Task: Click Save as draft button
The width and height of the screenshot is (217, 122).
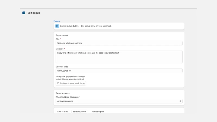Action: click(62, 112)
